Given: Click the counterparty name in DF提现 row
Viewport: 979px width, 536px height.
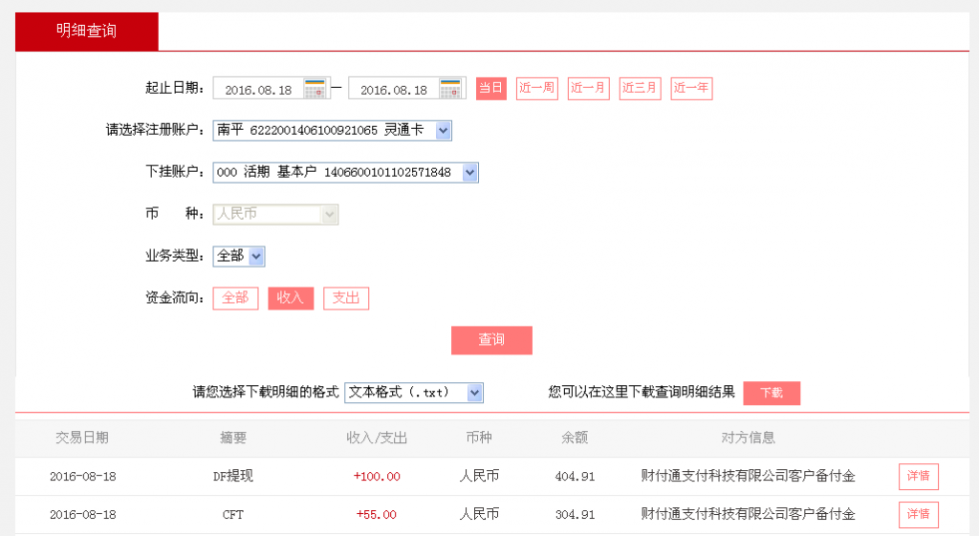Looking at the screenshot, I should (748, 476).
